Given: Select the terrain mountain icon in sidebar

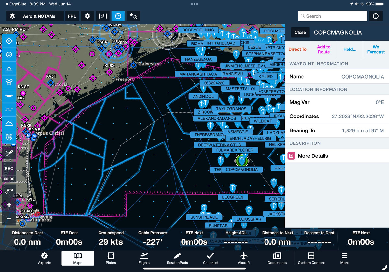Looking at the screenshot, I should point(9,123).
